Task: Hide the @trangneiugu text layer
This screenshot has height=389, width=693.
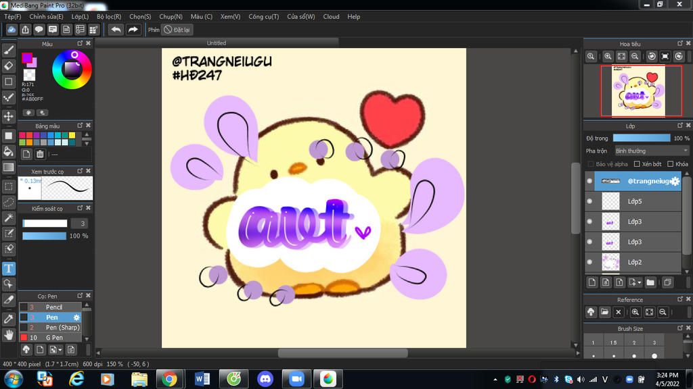Action: [x=589, y=181]
